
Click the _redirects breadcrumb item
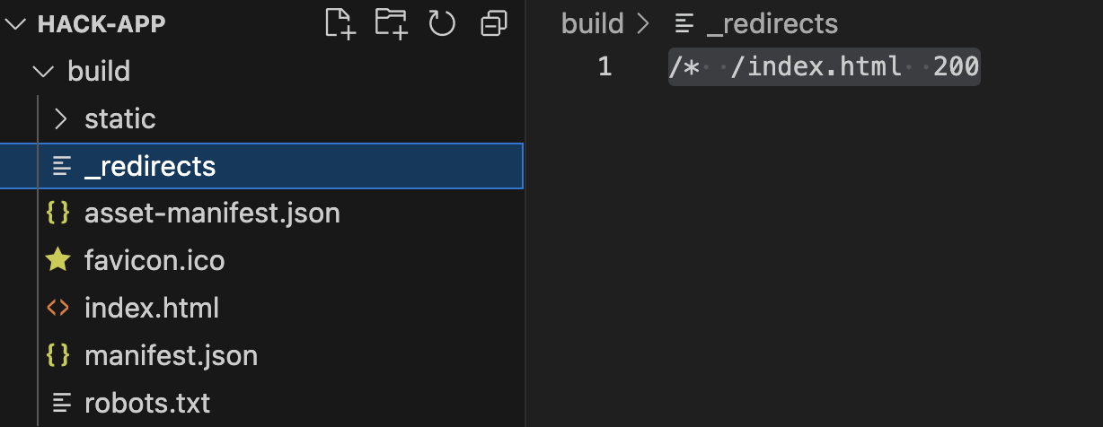point(772,24)
